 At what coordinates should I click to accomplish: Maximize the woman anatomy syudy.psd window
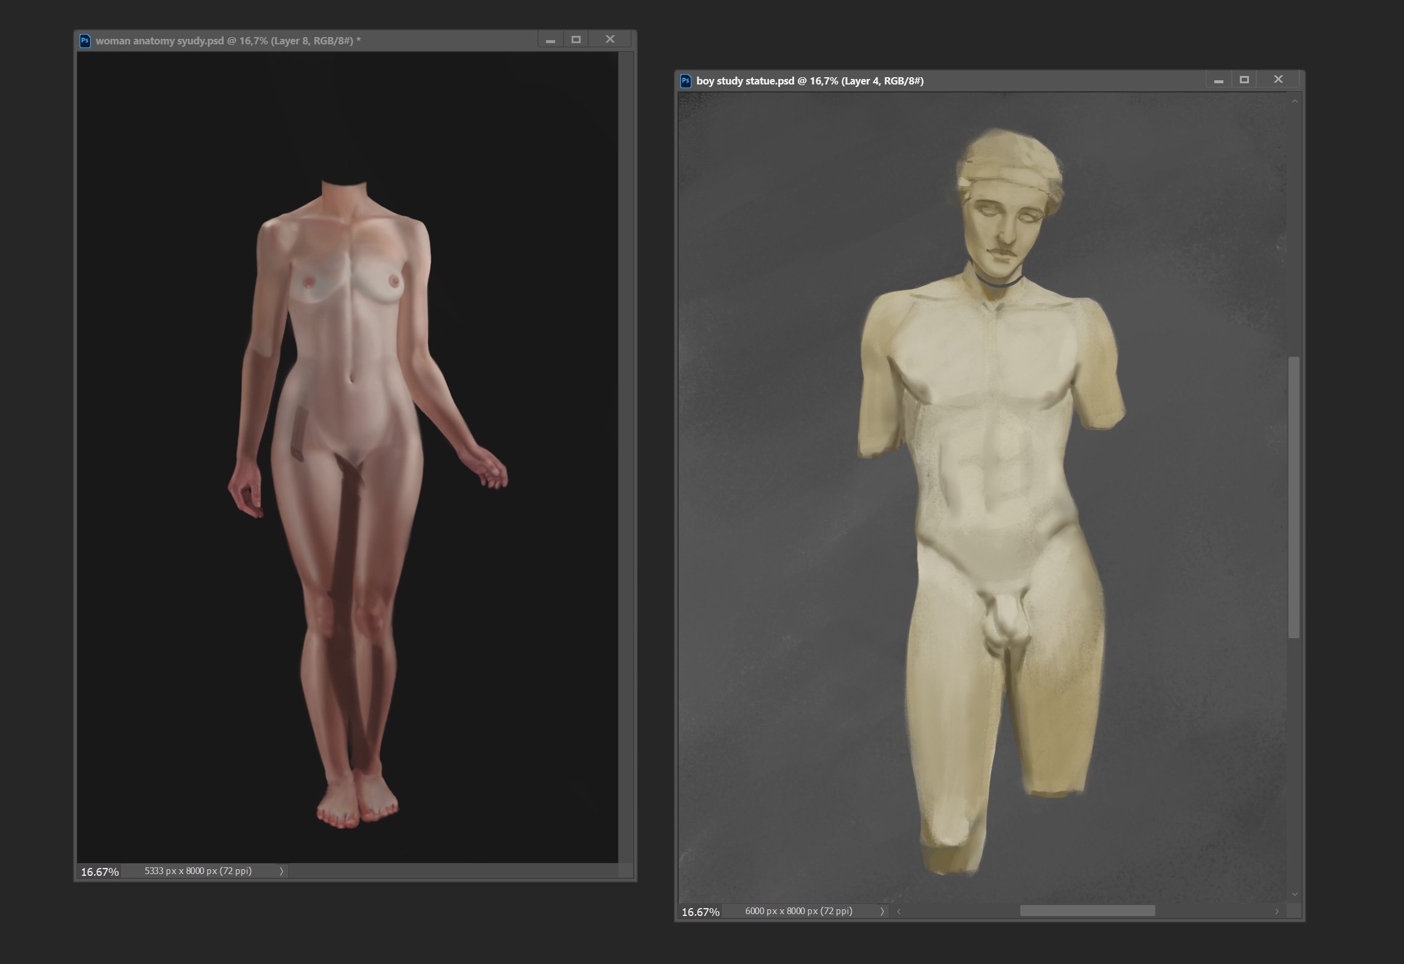click(x=576, y=40)
